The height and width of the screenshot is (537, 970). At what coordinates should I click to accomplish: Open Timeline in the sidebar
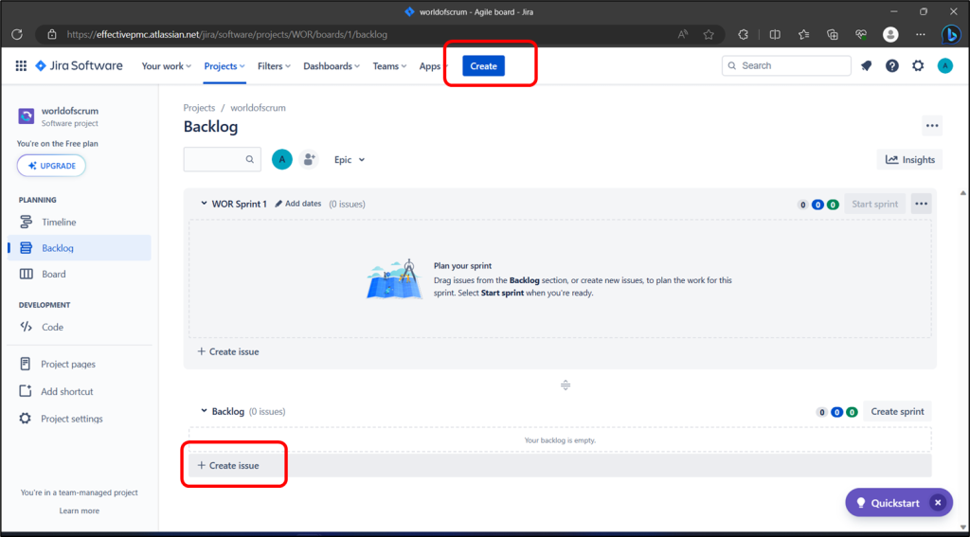80,223
